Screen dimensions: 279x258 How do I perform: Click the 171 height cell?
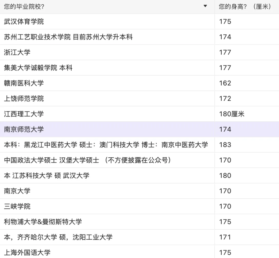pyautogui.click(x=247, y=237)
